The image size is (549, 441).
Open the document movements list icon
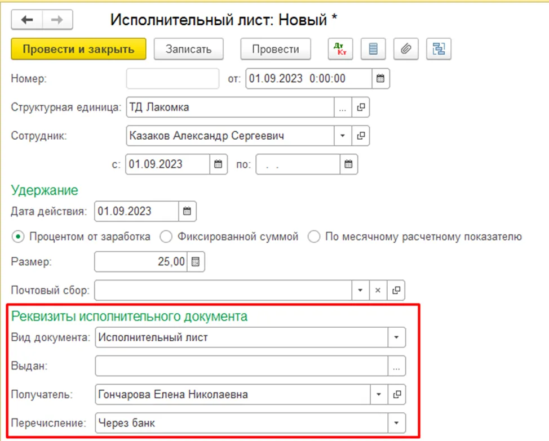(x=373, y=49)
